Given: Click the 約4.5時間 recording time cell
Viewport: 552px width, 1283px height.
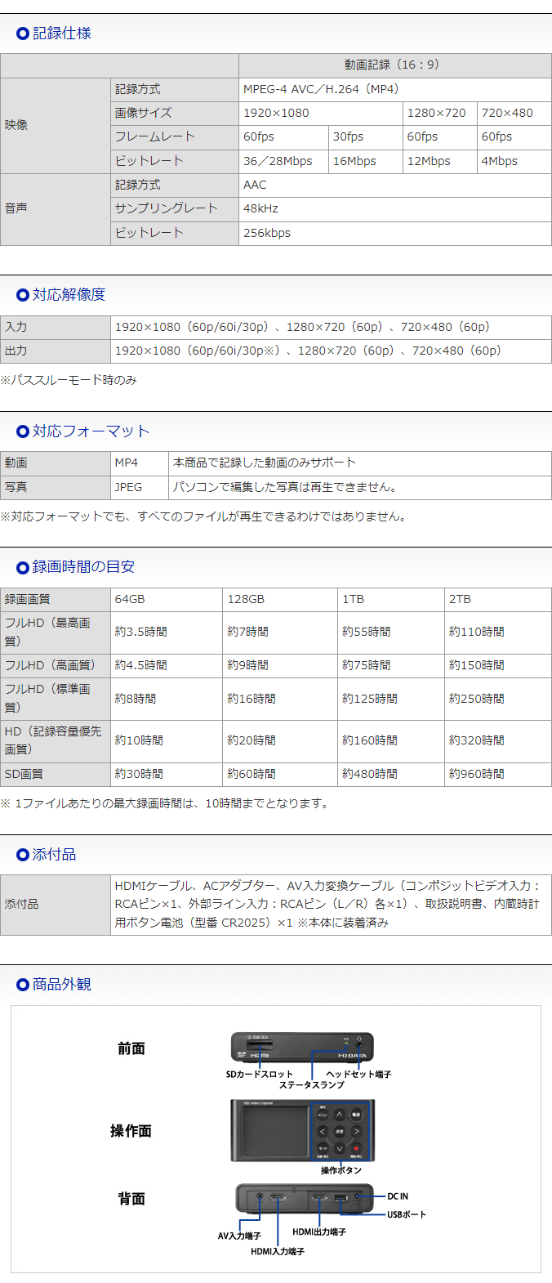Looking at the screenshot, I should 167,665.
